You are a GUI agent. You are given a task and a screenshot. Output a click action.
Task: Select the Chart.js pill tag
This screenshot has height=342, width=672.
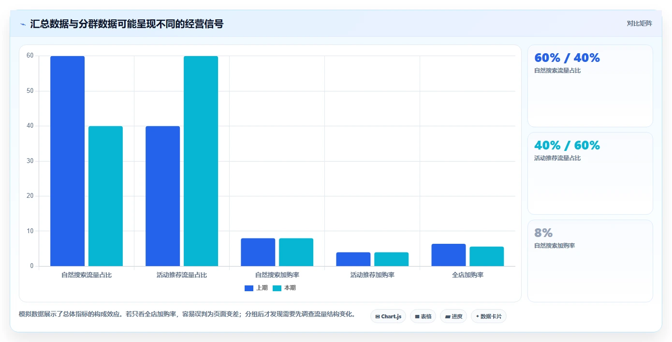click(x=388, y=316)
